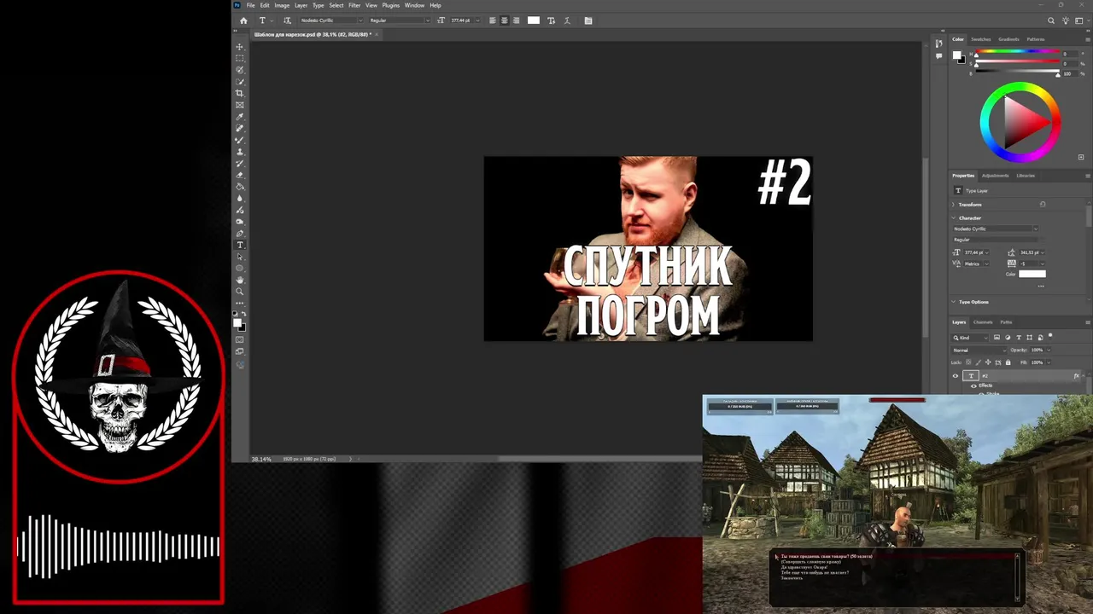Collapse the Type Options section

[955, 302]
